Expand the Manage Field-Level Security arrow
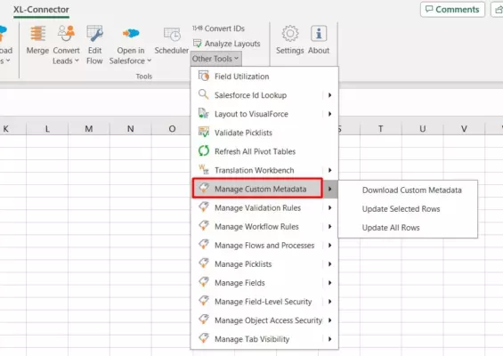503x356 pixels. pyautogui.click(x=329, y=302)
